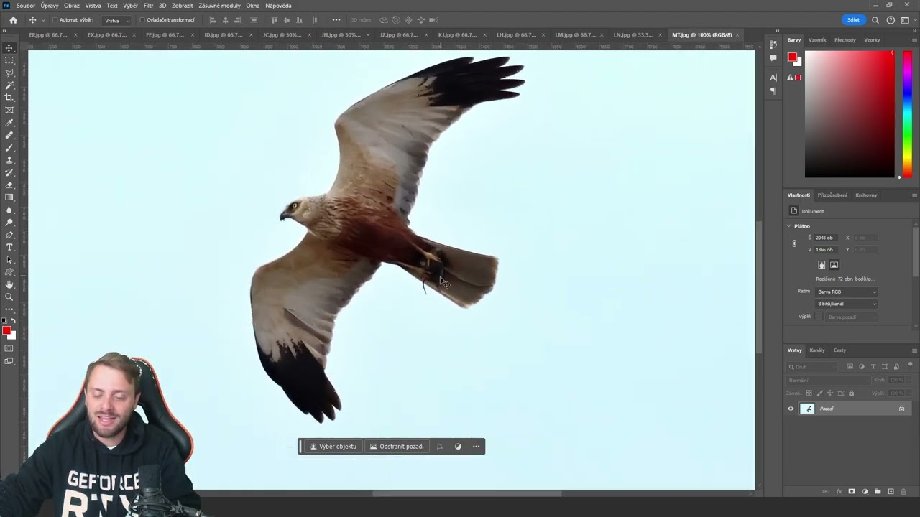Toggle the Pozadí layer lock icon
This screenshot has width=920, height=517.
[901, 409]
